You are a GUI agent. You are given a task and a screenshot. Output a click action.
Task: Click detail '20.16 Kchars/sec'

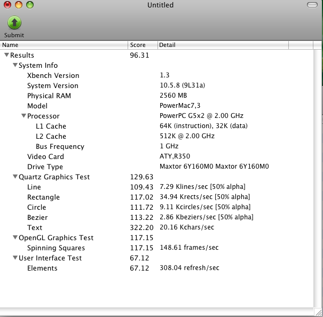click(x=187, y=227)
